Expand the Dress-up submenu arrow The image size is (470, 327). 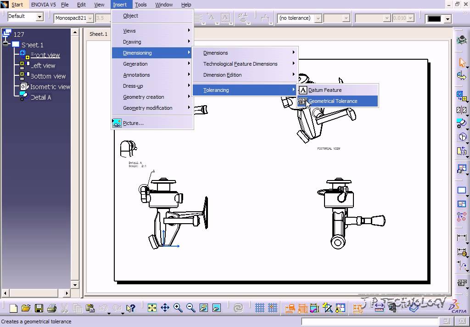coord(189,85)
